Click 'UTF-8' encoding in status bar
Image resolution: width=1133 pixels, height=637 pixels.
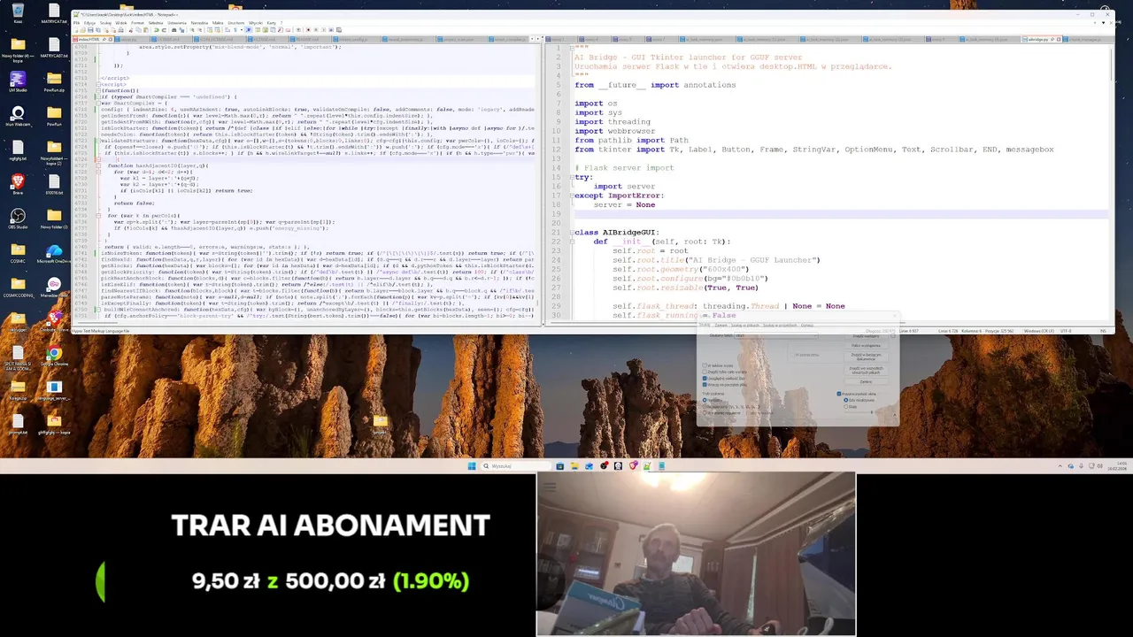[x=1066, y=331]
